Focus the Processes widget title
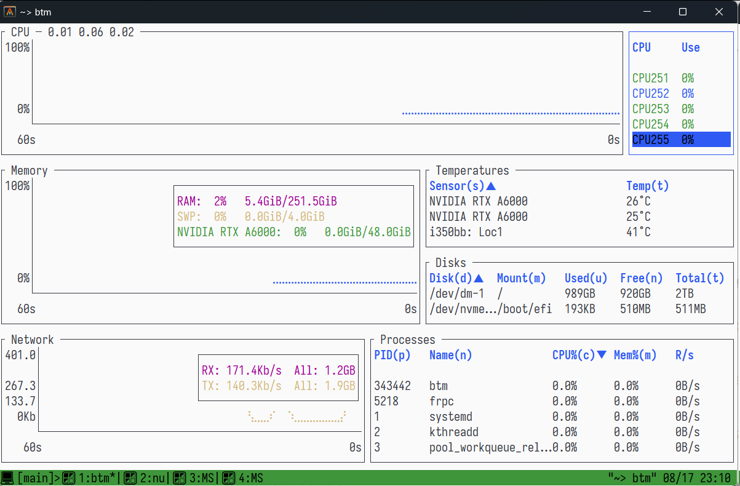Image resolution: width=740 pixels, height=486 pixels. [408, 340]
